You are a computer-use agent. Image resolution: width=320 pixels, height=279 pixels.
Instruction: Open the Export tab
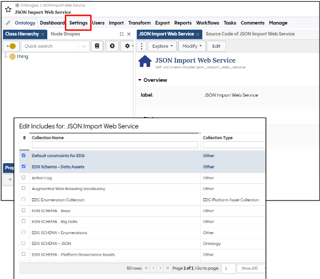[x=162, y=23]
